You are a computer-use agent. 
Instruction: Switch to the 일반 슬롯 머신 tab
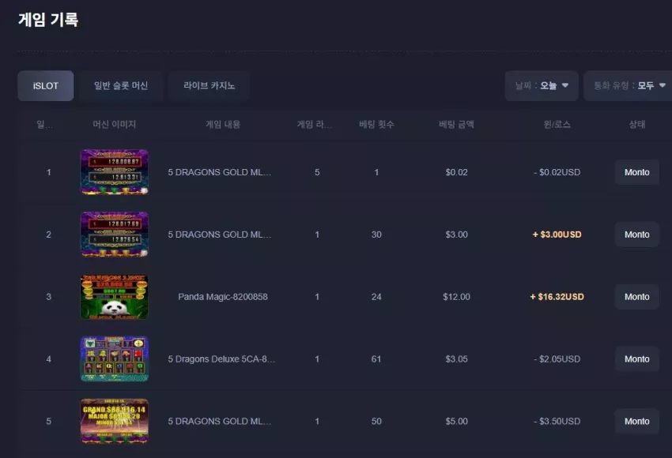[x=121, y=85]
